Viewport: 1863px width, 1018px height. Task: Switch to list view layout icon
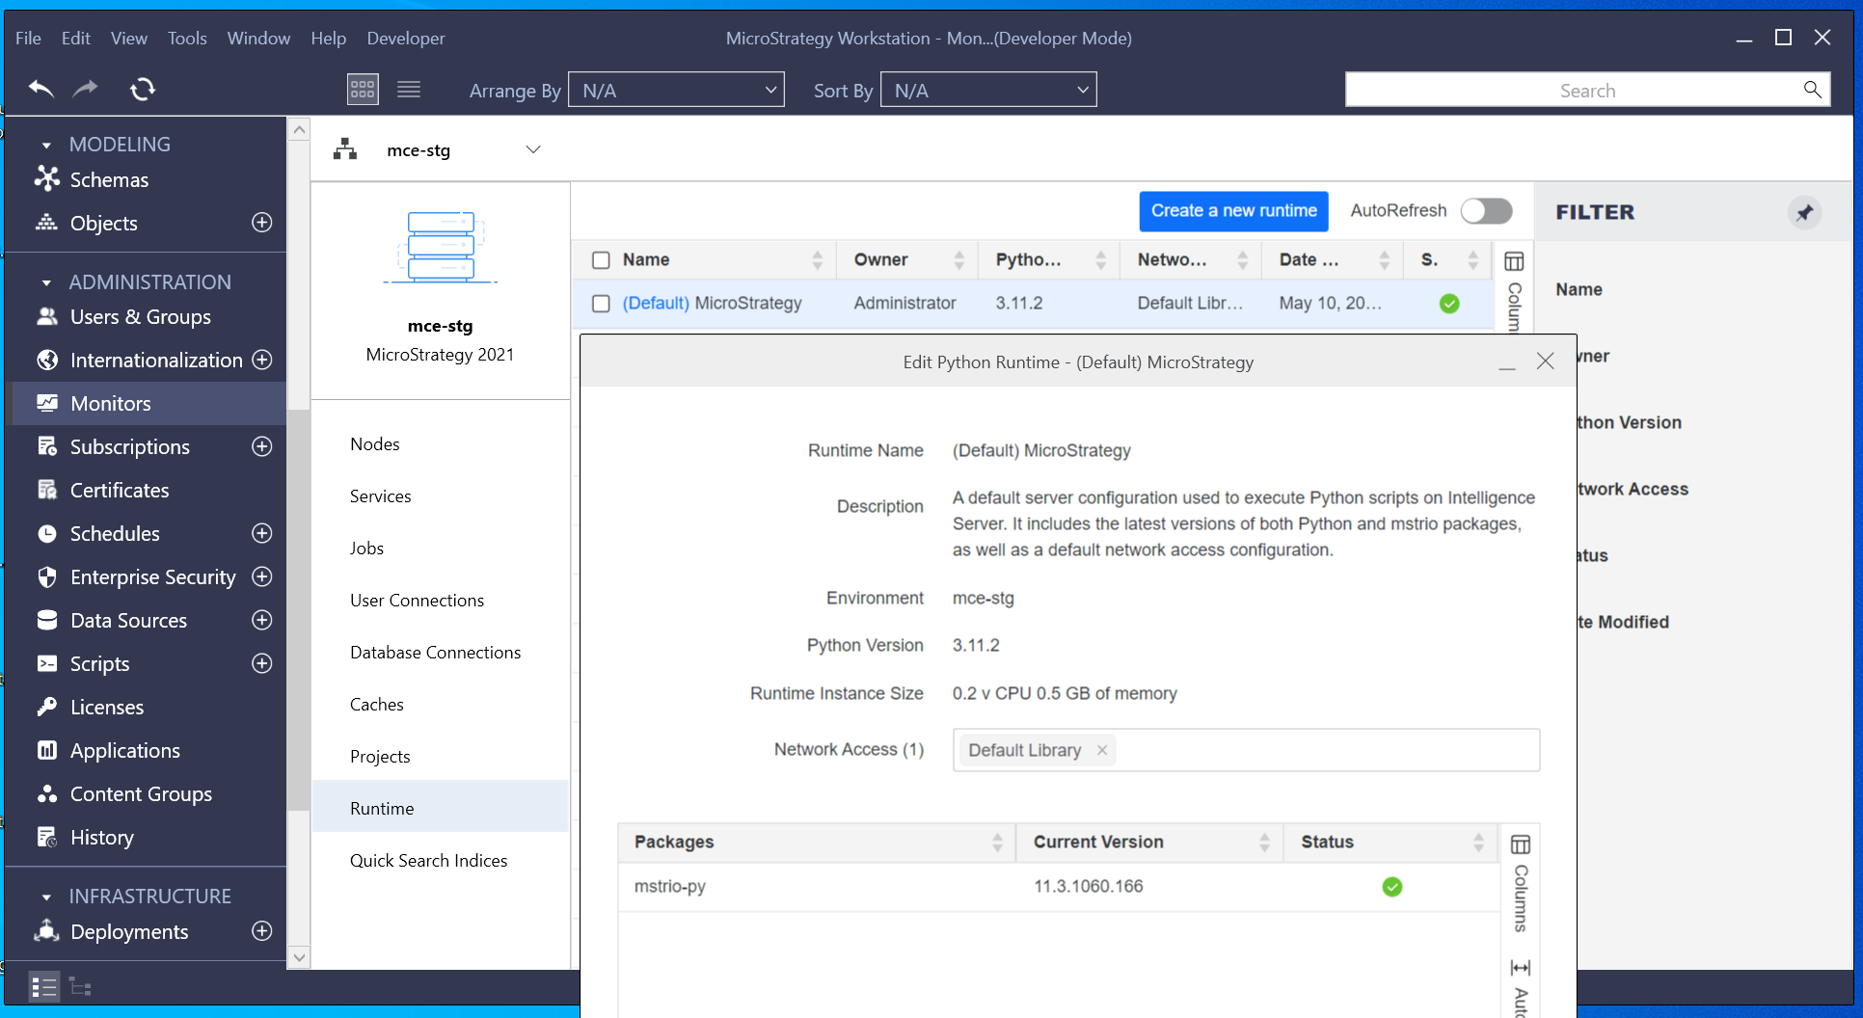(x=409, y=90)
